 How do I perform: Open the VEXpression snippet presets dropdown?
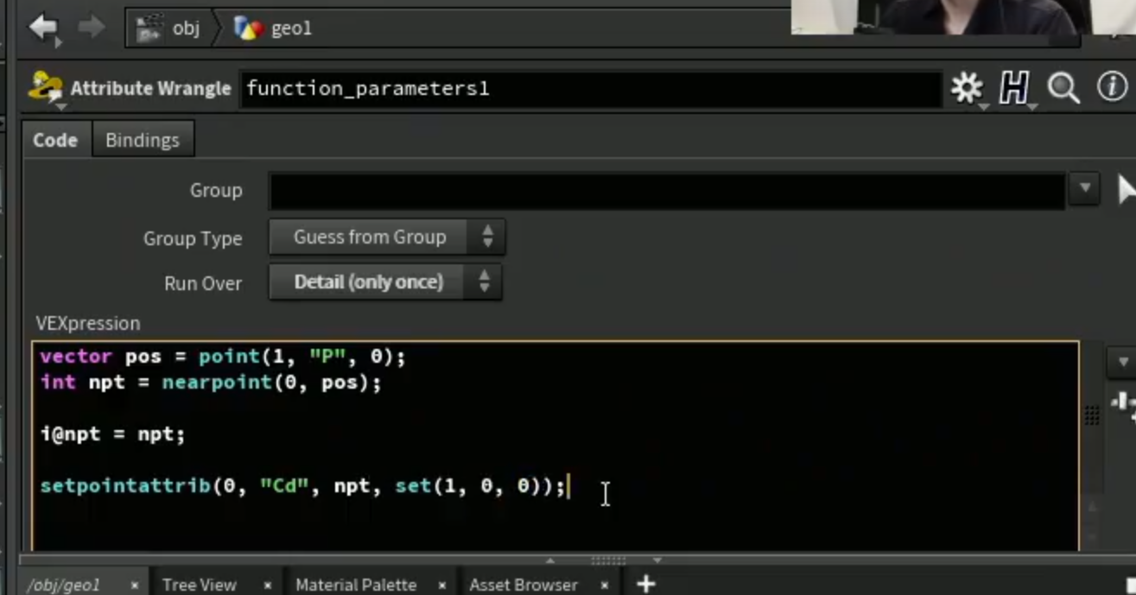click(1122, 362)
